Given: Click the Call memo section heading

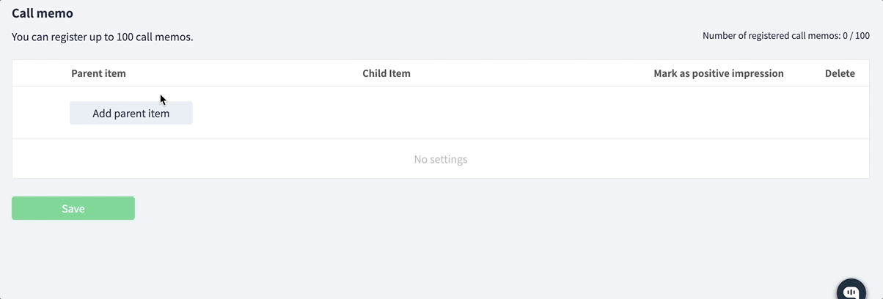Looking at the screenshot, I should point(43,13).
